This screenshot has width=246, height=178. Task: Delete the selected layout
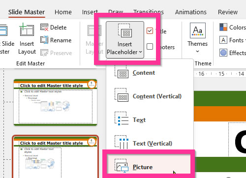[54, 28]
